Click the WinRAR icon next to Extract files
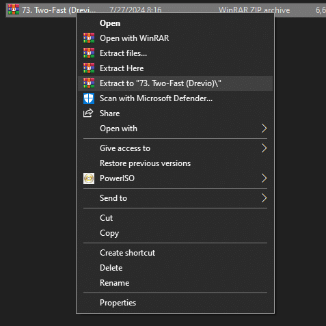 (x=89, y=53)
